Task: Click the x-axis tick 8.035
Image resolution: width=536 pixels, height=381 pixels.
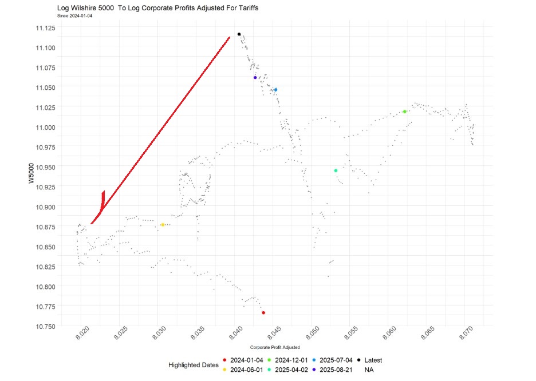Action: (x=198, y=333)
